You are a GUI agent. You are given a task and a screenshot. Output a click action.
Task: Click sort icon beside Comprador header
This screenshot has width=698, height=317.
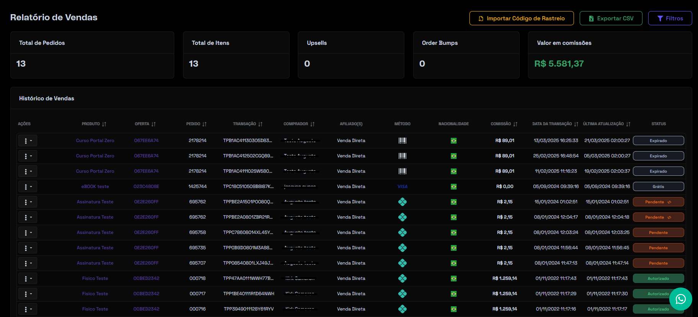point(312,124)
